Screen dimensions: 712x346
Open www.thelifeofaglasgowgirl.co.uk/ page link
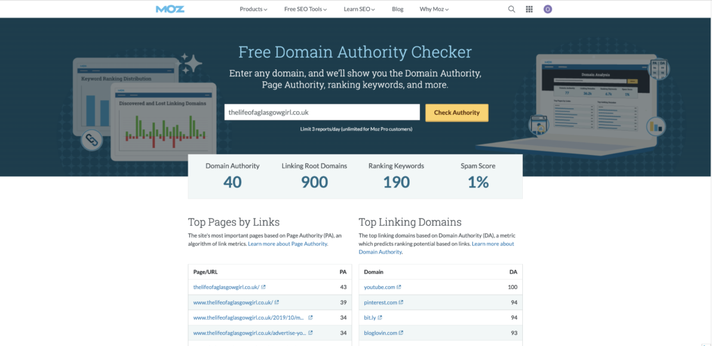[x=233, y=302]
